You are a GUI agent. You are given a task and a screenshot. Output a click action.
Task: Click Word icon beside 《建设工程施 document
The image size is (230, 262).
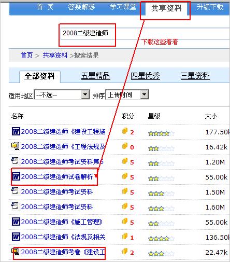[x=16, y=131]
